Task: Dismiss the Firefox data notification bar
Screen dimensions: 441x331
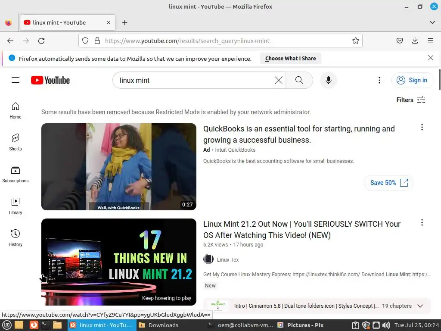Action: click(430, 58)
